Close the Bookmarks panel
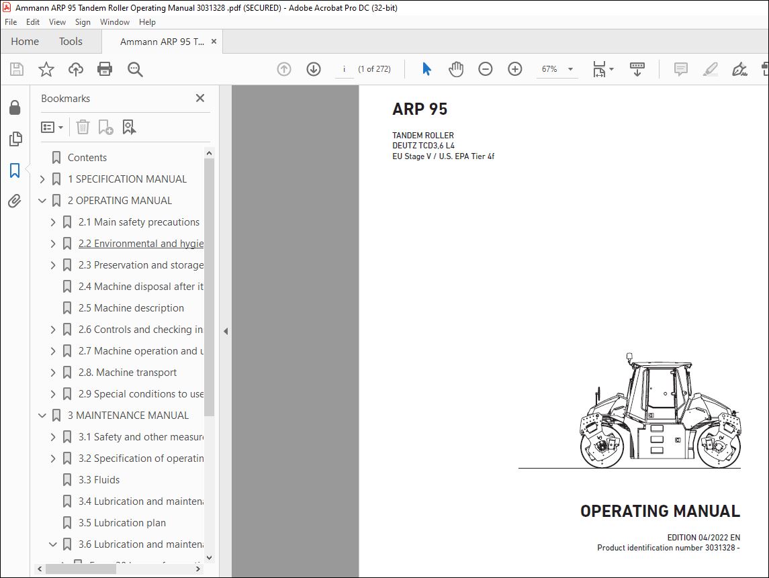The width and height of the screenshot is (769, 578). 199,98
